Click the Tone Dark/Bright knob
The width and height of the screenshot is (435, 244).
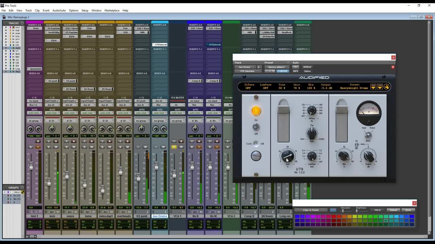(x=312, y=133)
